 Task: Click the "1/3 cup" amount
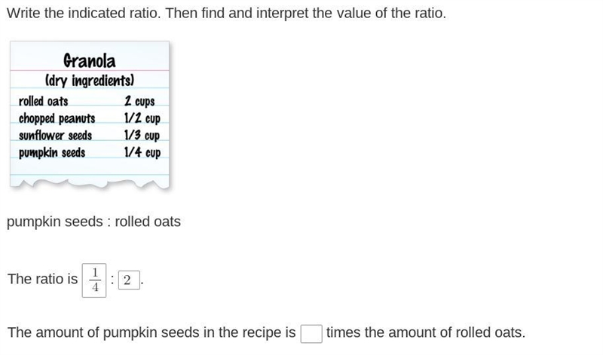142,135
